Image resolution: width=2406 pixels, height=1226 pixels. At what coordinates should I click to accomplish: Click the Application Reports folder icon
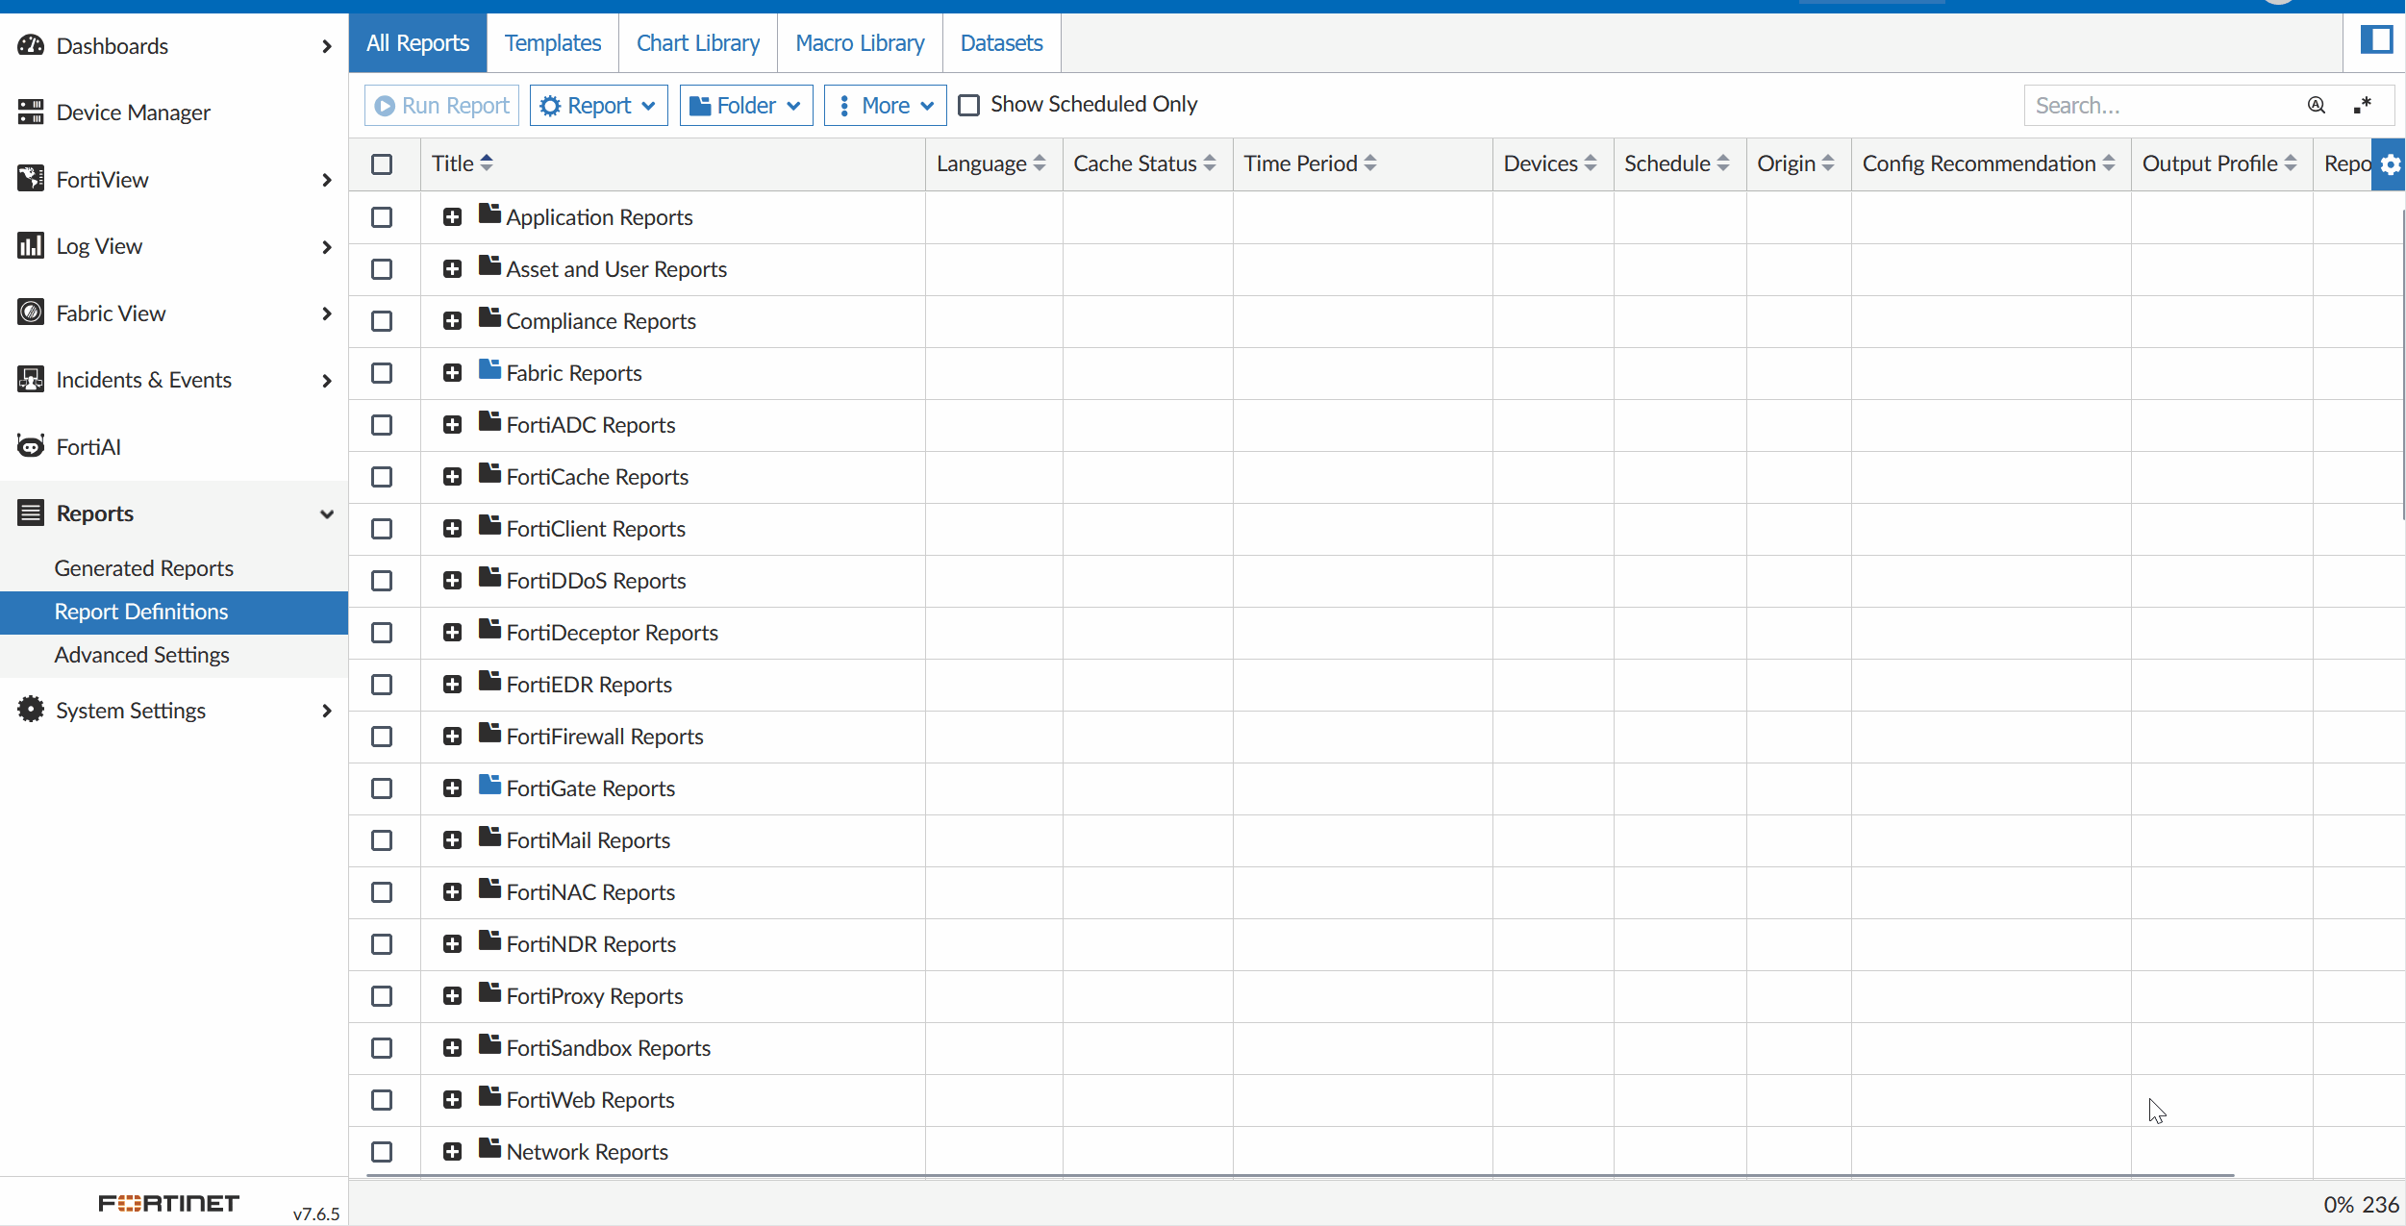coord(490,214)
